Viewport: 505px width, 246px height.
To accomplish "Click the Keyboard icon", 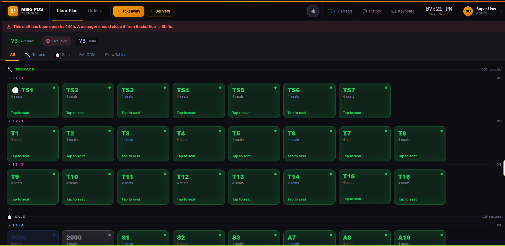I will click(394, 11).
